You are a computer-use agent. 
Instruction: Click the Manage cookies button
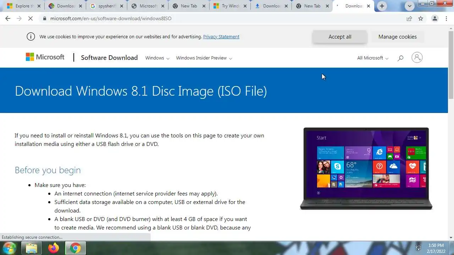tap(398, 37)
